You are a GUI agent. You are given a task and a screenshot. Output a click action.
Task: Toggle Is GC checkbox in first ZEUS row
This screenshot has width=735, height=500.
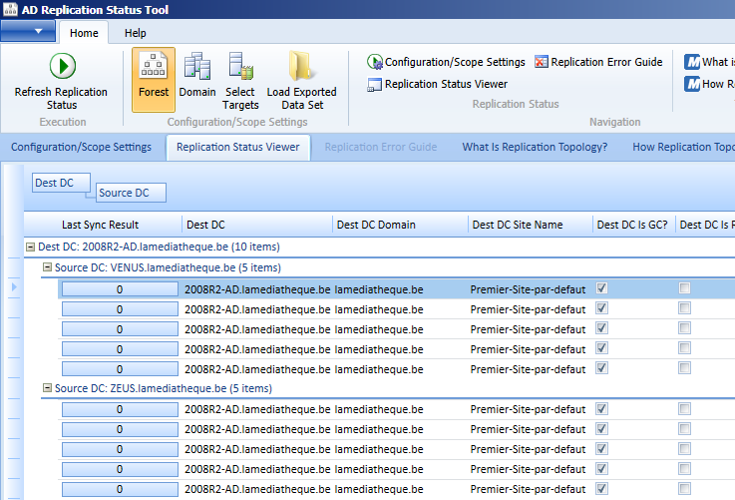[602, 408]
